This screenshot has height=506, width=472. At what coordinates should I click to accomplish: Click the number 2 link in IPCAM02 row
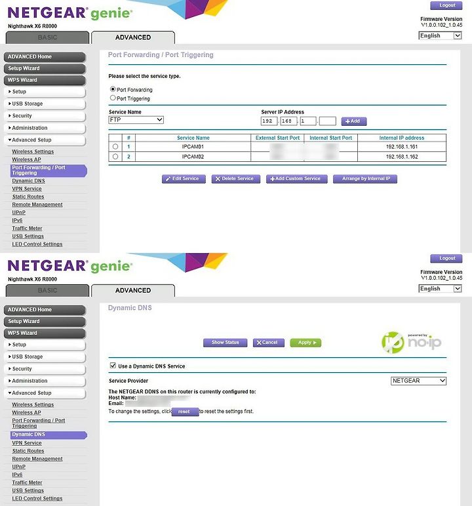(128, 157)
